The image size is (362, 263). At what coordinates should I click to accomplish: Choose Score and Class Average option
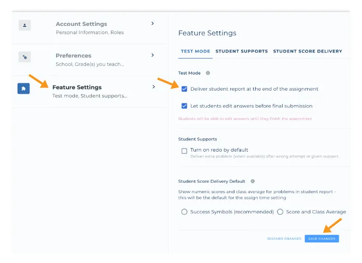tap(280, 212)
